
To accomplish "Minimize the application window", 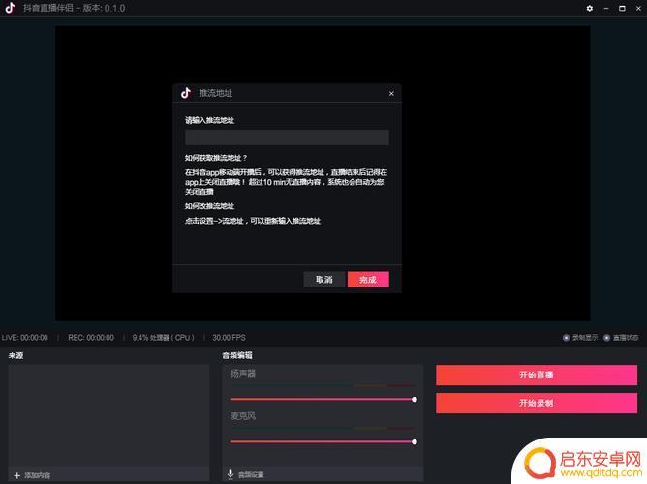I will (x=606, y=8).
